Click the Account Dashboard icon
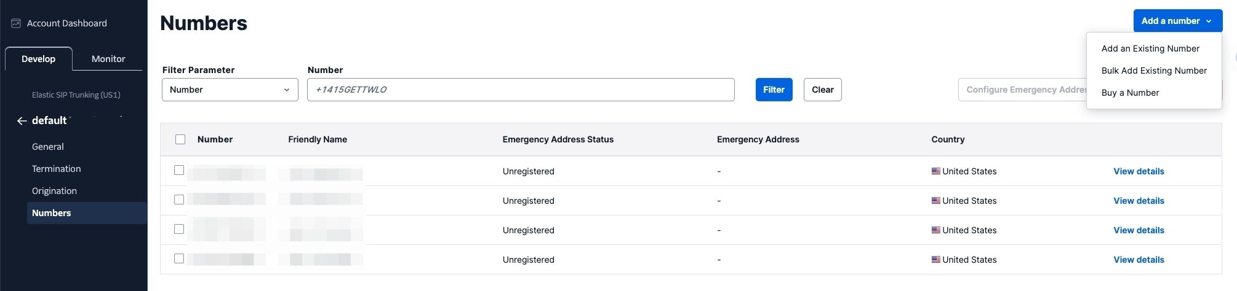The width and height of the screenshot is (1237, 291). (x=16, y=23)
